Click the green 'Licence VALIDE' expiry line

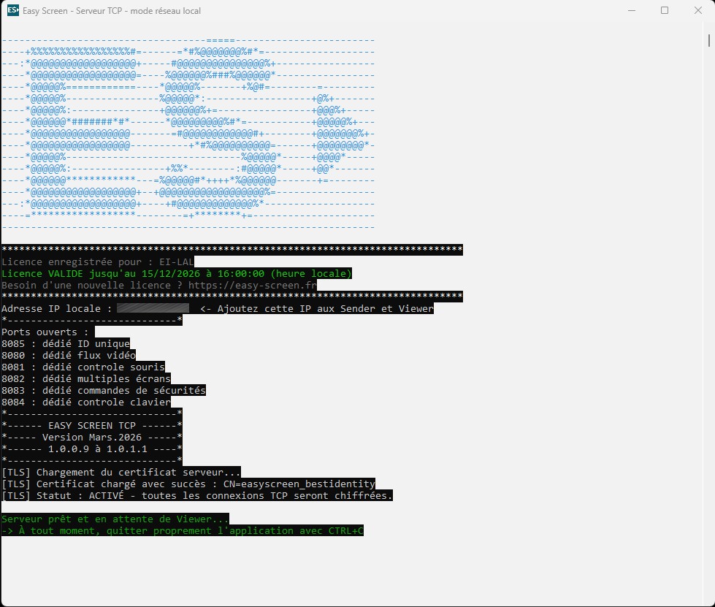176,274
